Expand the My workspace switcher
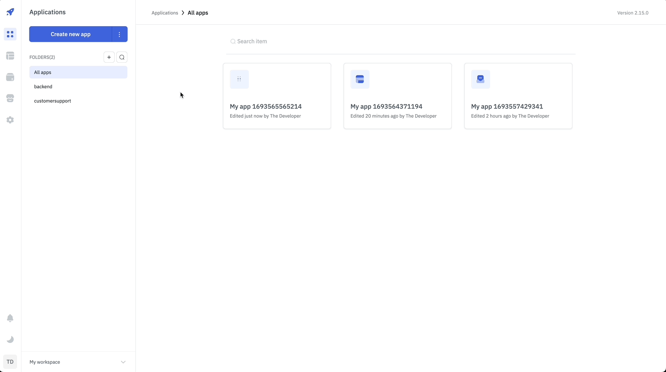 click(78, 362)
